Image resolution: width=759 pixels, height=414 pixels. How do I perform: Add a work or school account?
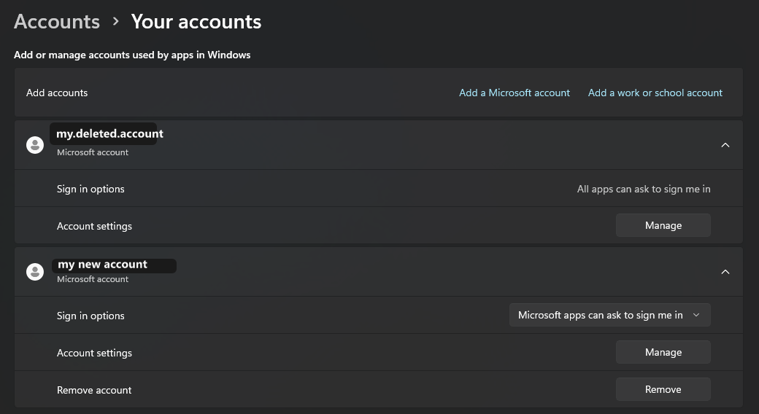(655, 93)
